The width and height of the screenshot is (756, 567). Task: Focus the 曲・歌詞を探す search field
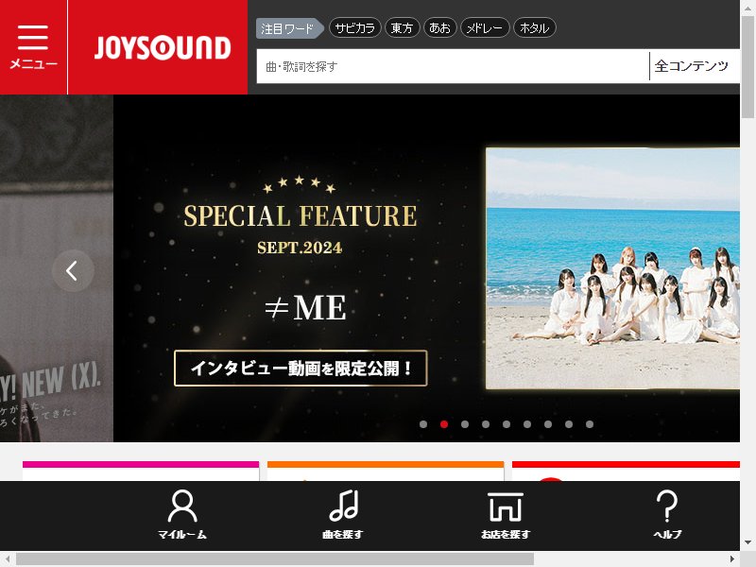(x=453, y=66)
